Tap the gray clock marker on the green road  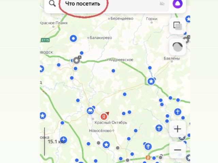[x=76, y=60]
